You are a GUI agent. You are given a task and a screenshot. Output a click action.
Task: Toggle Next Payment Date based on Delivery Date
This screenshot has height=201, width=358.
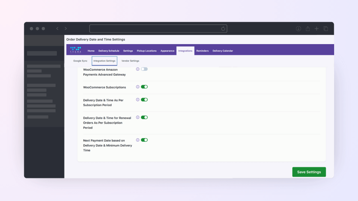144,140
